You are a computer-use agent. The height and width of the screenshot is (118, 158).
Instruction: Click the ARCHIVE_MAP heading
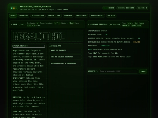(x=55, y=46)
